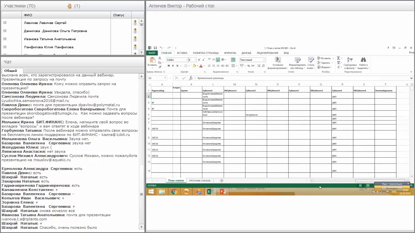415x233 pixels.
Task: Align cell text to the left
Action: coord(209,66)
